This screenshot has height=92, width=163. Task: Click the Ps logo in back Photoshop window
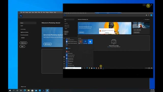tap(21, 16)
